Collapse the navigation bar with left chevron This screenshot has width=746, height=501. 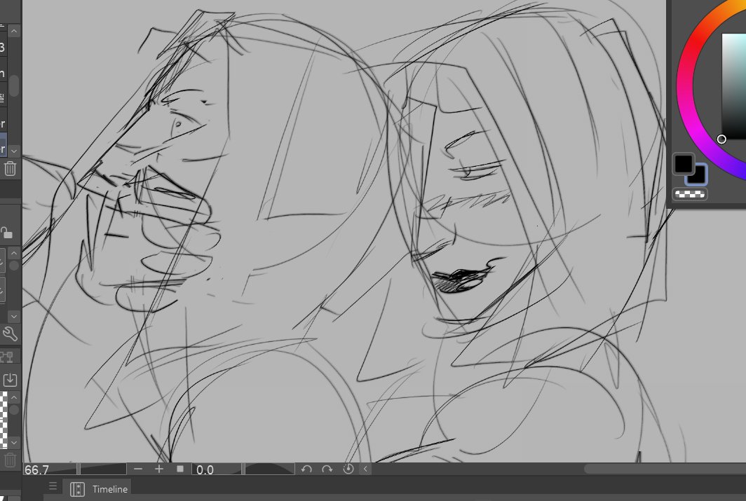pos(365,469)
